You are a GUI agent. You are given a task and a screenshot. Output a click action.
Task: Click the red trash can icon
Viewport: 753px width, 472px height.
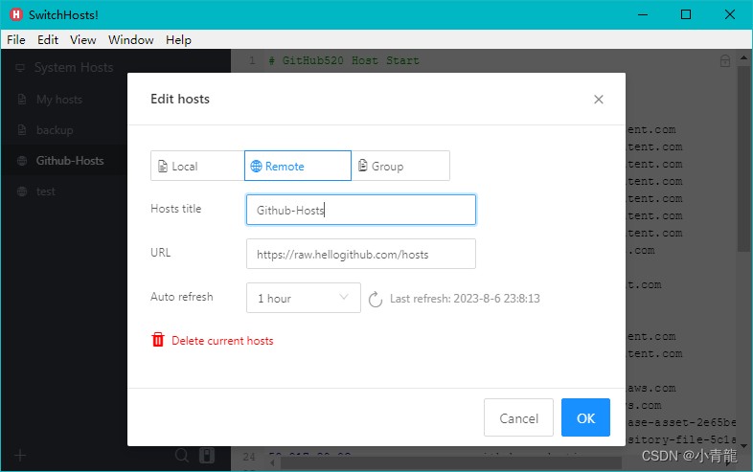(158, 340)
